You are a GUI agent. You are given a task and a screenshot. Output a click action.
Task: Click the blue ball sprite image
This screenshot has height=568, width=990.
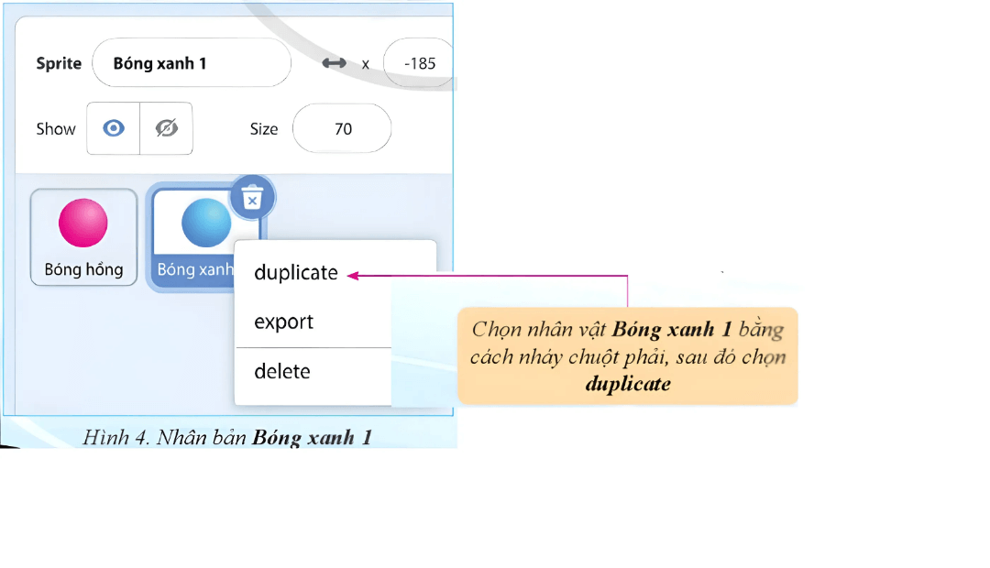click(x=206, y=223)
